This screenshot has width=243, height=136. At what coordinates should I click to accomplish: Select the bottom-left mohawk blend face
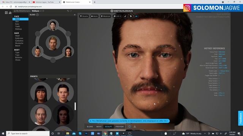[38, 51]
